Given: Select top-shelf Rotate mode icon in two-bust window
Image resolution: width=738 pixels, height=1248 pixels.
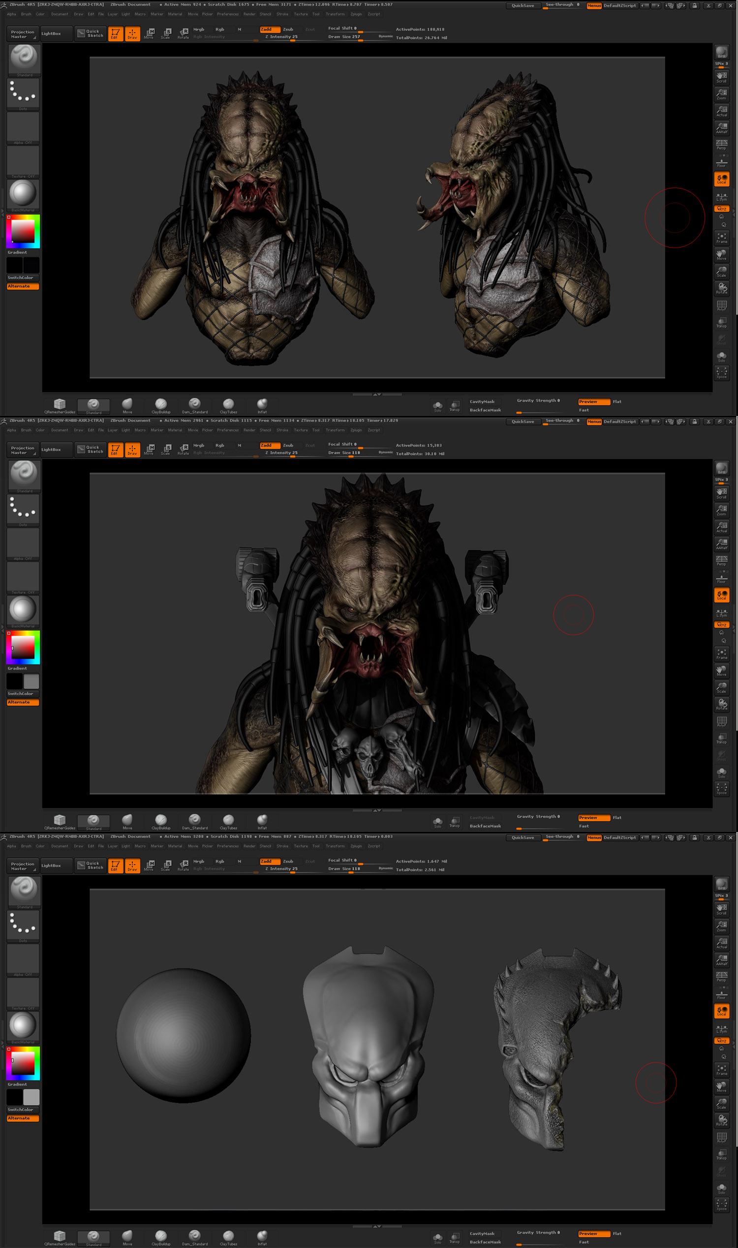Looking at the screenshot, I should 183,33.
